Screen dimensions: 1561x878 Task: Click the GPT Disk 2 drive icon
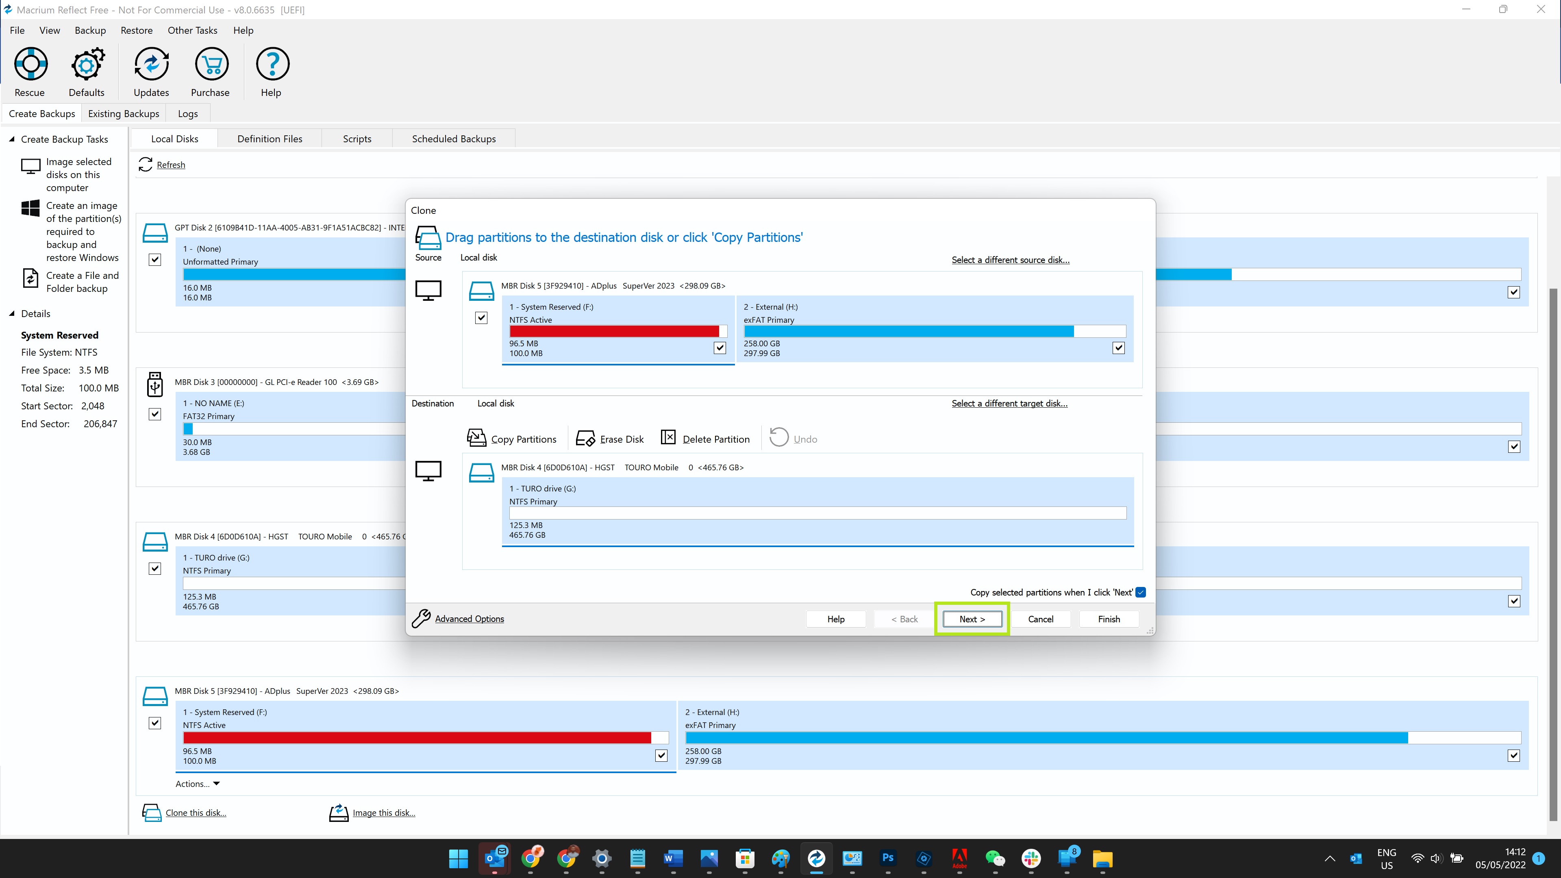155,233
